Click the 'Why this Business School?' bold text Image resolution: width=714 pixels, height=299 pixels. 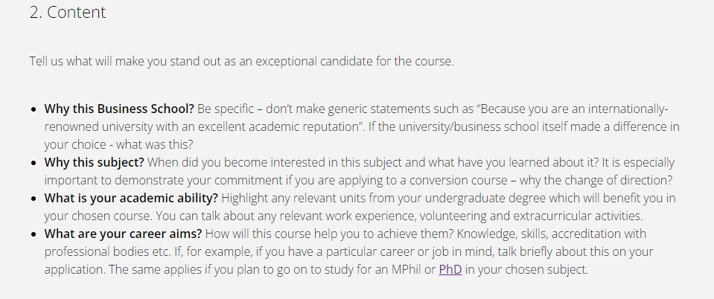point(119,109)
